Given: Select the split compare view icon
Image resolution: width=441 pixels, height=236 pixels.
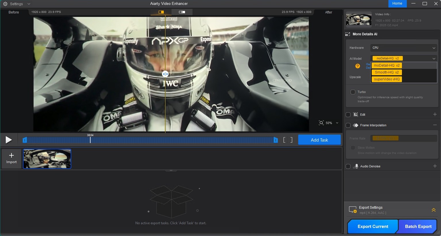Looking at the screenshot, I should (161, 12).
